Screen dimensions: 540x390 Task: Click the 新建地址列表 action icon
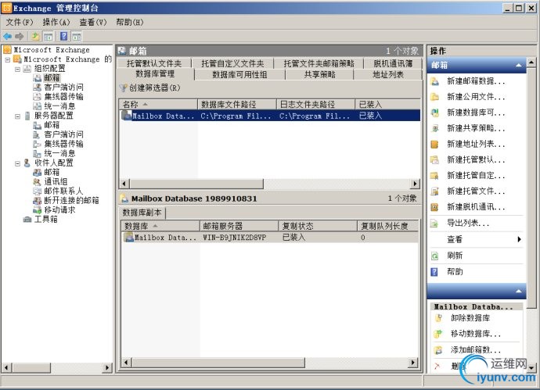[435, 144]
